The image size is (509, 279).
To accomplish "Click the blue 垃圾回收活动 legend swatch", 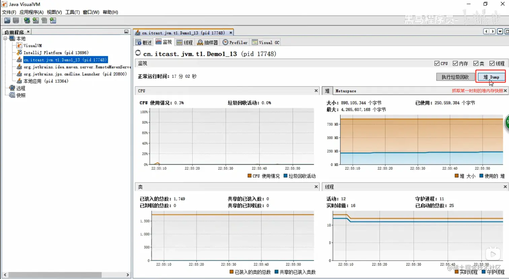I will 285,176.
